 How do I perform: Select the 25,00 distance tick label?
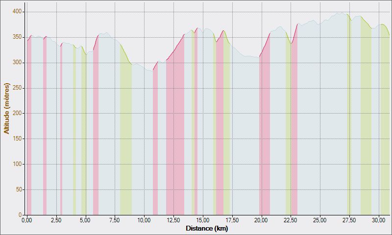[320, 221]
